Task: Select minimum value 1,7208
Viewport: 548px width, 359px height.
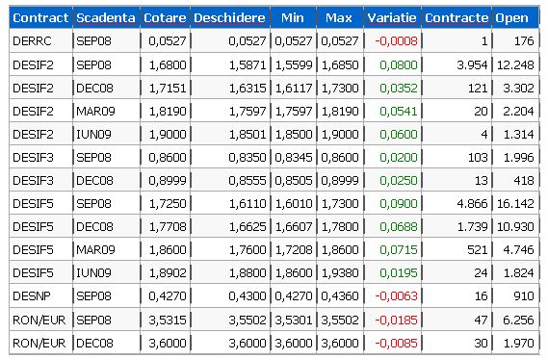Action: 294,249
